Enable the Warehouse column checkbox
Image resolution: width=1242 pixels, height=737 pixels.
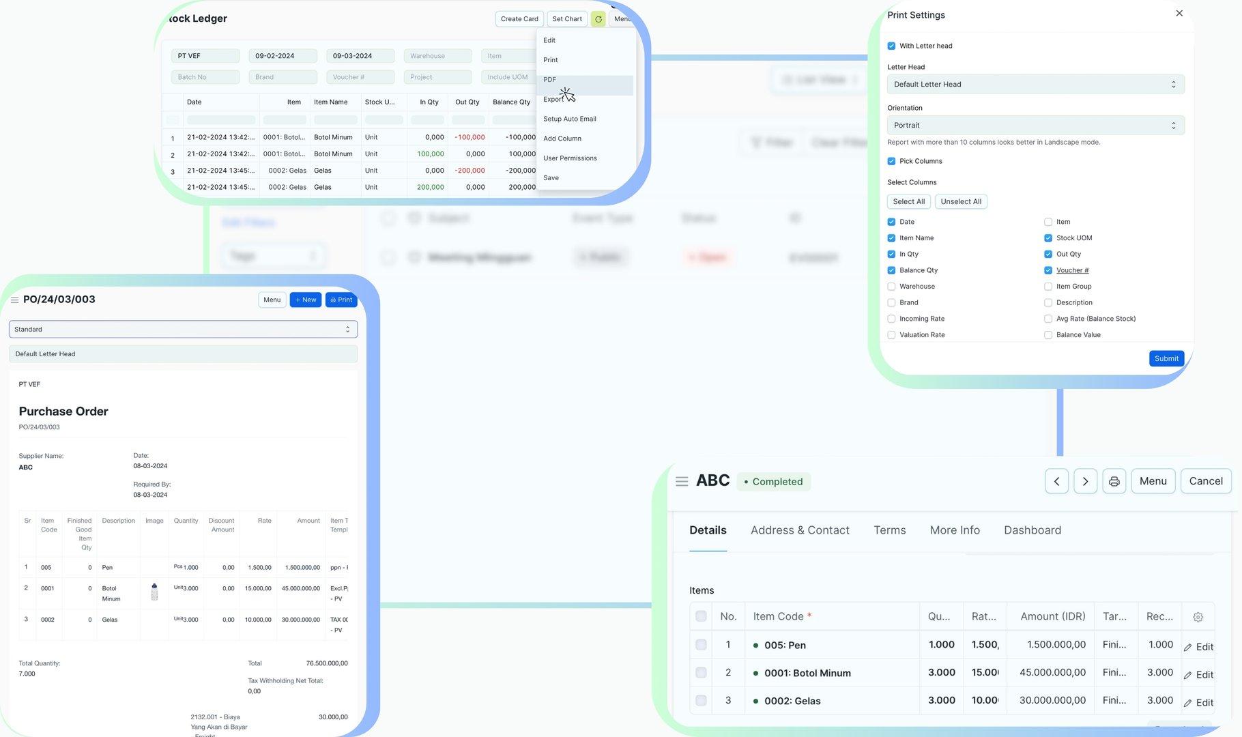click(x=891, y=287)
